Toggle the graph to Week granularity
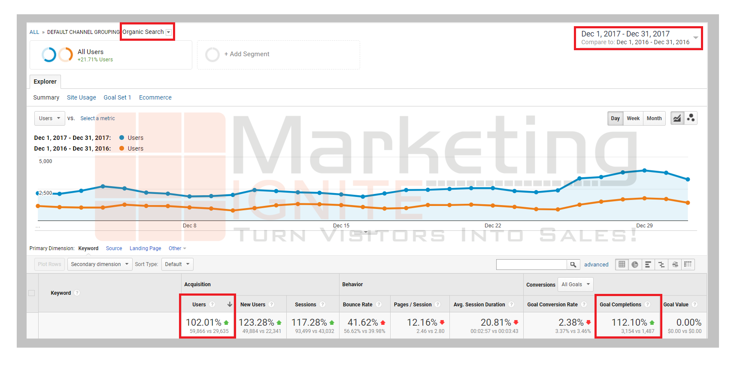This screenshot has height=369, width=734. pyautogui.click(x=633, y=118)
